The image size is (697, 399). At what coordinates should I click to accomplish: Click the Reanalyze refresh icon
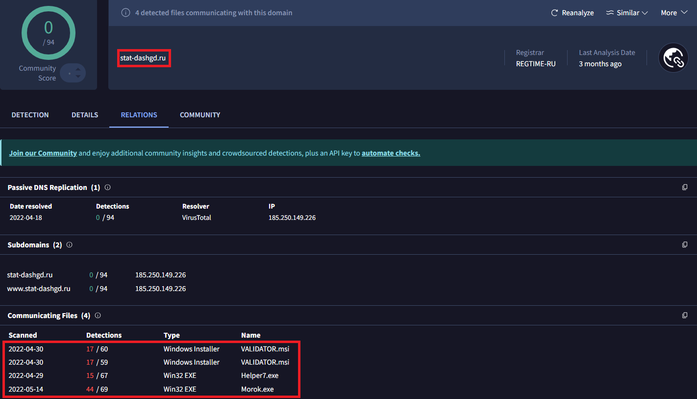554,13
